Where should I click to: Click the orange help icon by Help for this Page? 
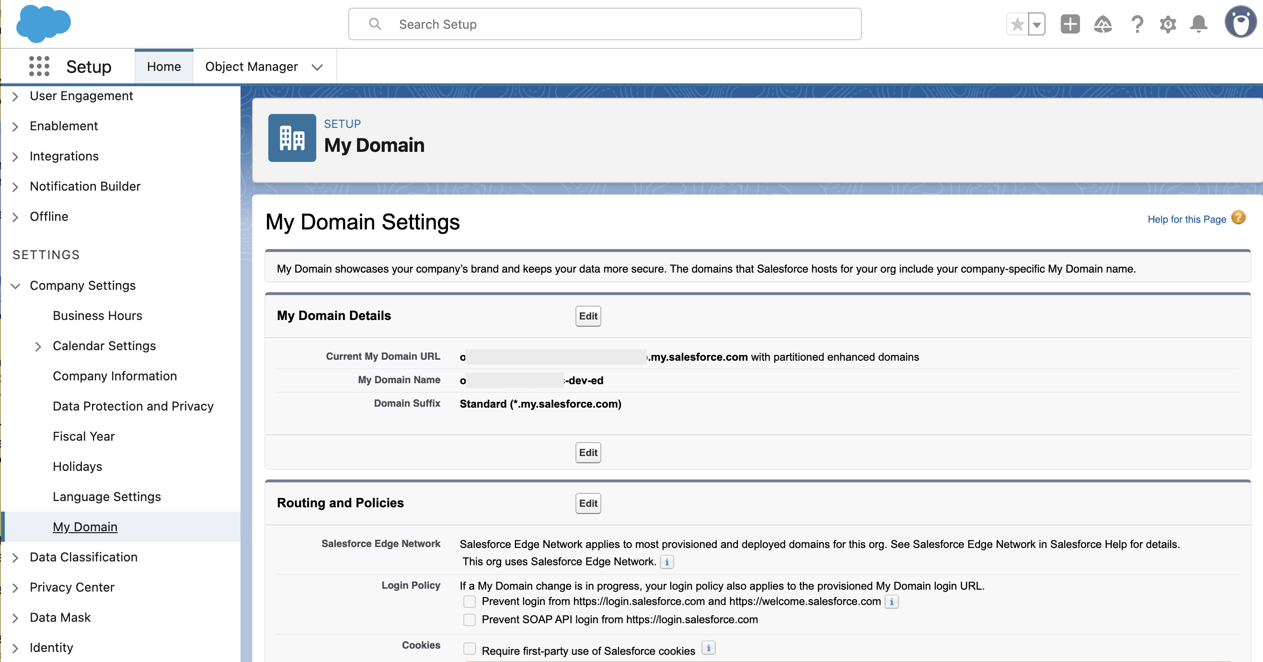point(1239,217)
